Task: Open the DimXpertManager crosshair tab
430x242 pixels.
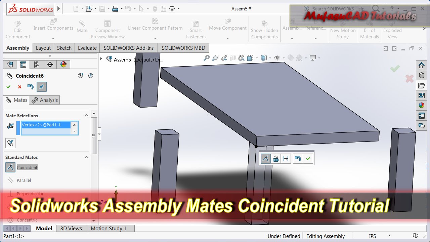Action: (50, 64)
